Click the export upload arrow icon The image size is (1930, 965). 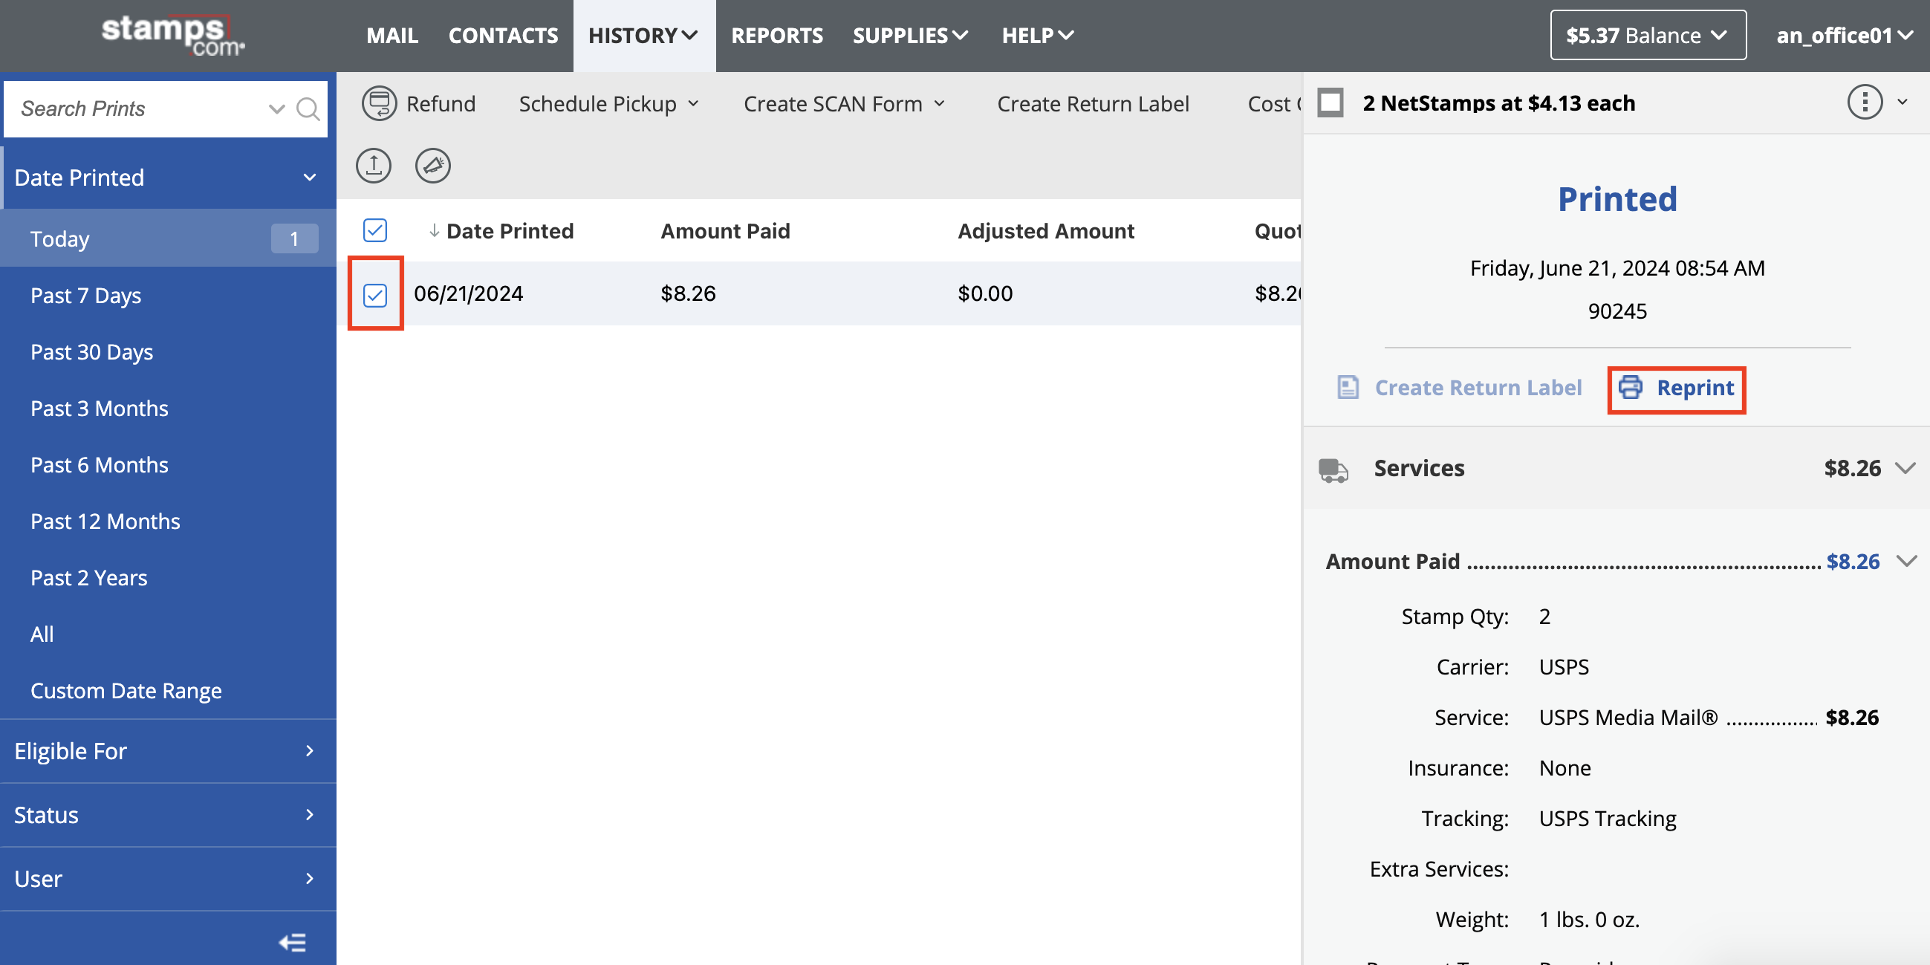373,165
